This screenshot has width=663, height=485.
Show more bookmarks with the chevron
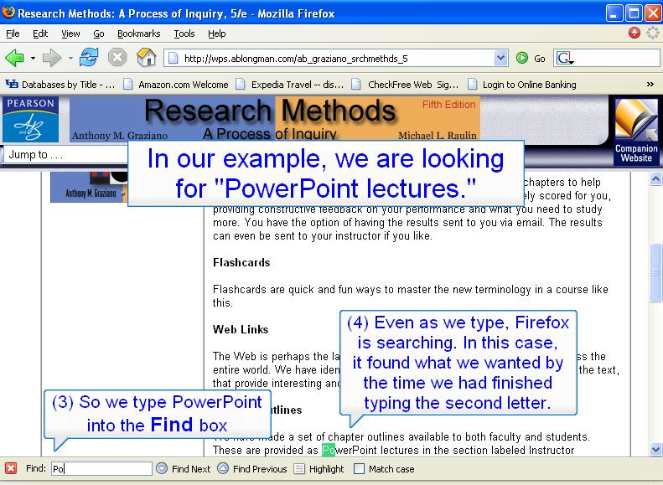650,85
